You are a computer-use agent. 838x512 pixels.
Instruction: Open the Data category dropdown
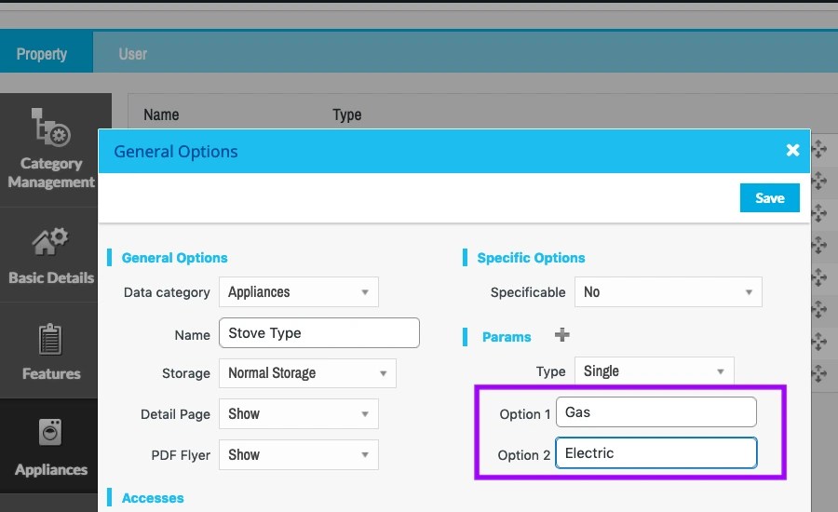coord(299,292)
